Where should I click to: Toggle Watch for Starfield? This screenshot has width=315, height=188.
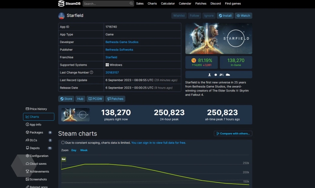click(243, 16)
